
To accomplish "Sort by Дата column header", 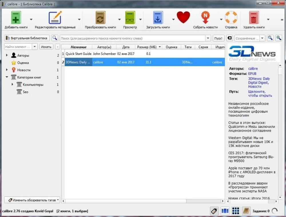I will [126, 47].
